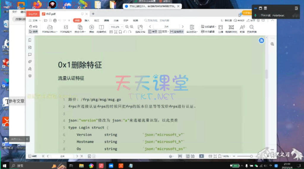Screen dimensions: 304x169
Task: Click the zoom in magnifier icon
Action: pos(132,27)
